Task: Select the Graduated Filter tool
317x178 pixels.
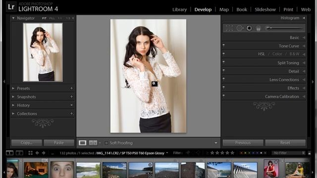Action: 259,28
